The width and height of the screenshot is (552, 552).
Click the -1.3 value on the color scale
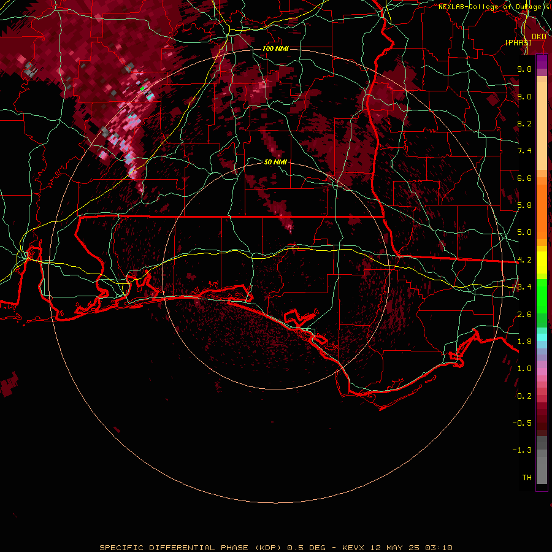pos(522,450)
